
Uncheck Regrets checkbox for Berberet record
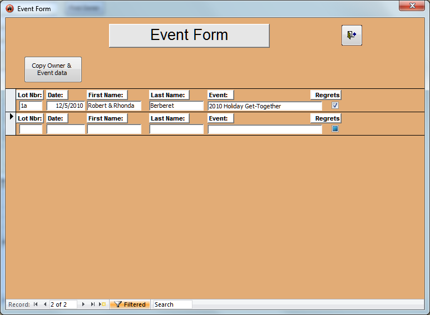(x=335, y=106)
